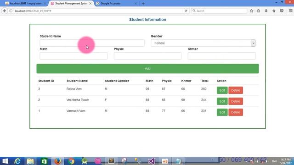Switch to the Student Management System tab
This screenshot has height=165, width=294.
[x=70, y=3]
